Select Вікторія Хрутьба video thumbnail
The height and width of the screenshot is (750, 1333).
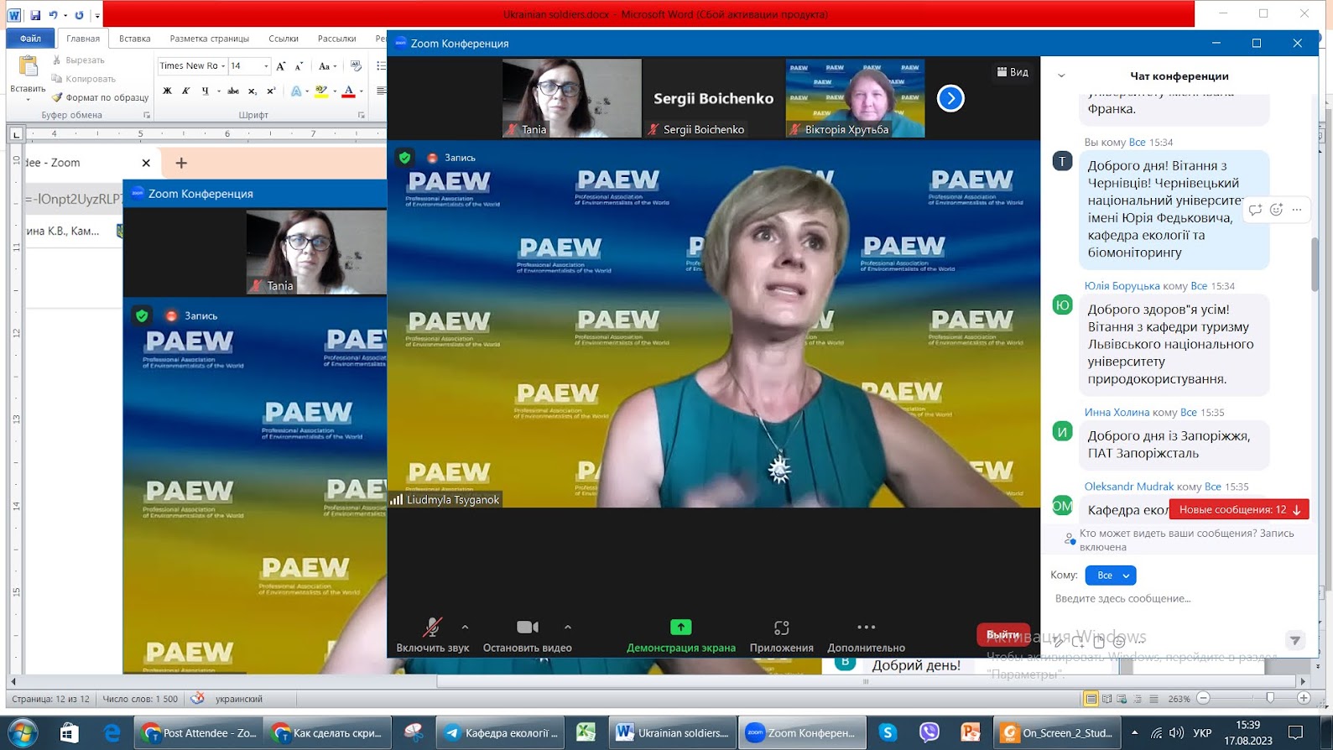[855, 98]
